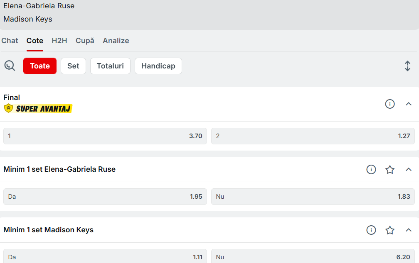Collapse the Final market section

pyautogui.click(x=408, y=104)
